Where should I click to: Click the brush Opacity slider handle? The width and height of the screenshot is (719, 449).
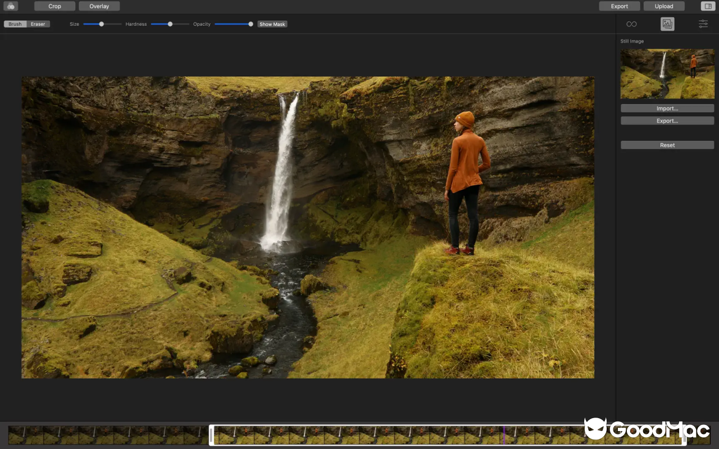click(249, 24)
